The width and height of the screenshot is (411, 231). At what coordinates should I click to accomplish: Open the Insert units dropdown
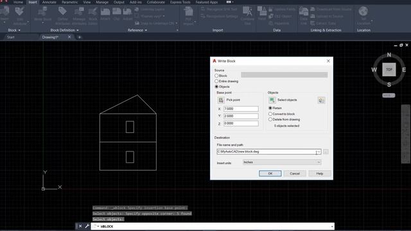pyautogui.click(x=281, y=162)
